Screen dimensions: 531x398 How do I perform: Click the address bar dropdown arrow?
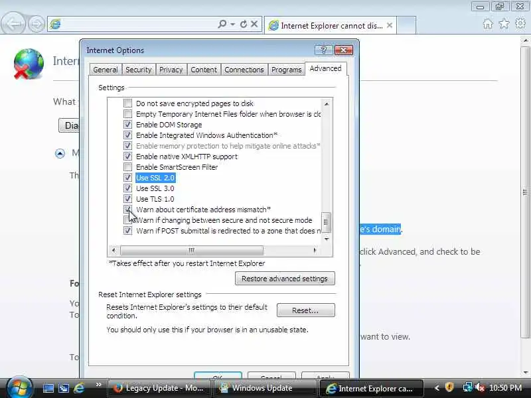pyautogui.click(x=233, y=25)
